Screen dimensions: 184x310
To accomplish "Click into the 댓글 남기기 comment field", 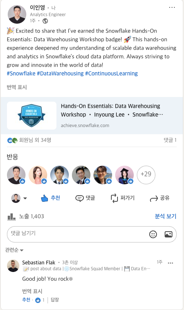I will [x=78, y=234].
